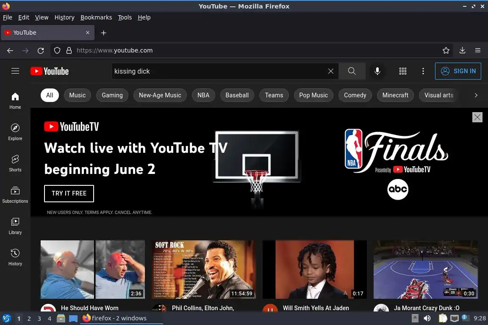Open tracking protection shield icon
Screen dimensions: 488x325
pyautogui.click(x=57, y=50)
